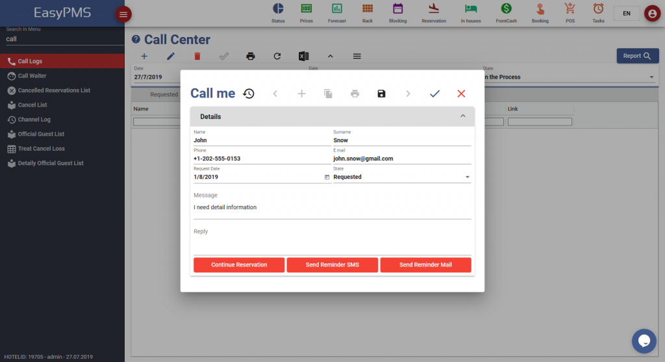
Task: Click the Name field containing John
Action: pyautogui.click(x=262, y=140)
